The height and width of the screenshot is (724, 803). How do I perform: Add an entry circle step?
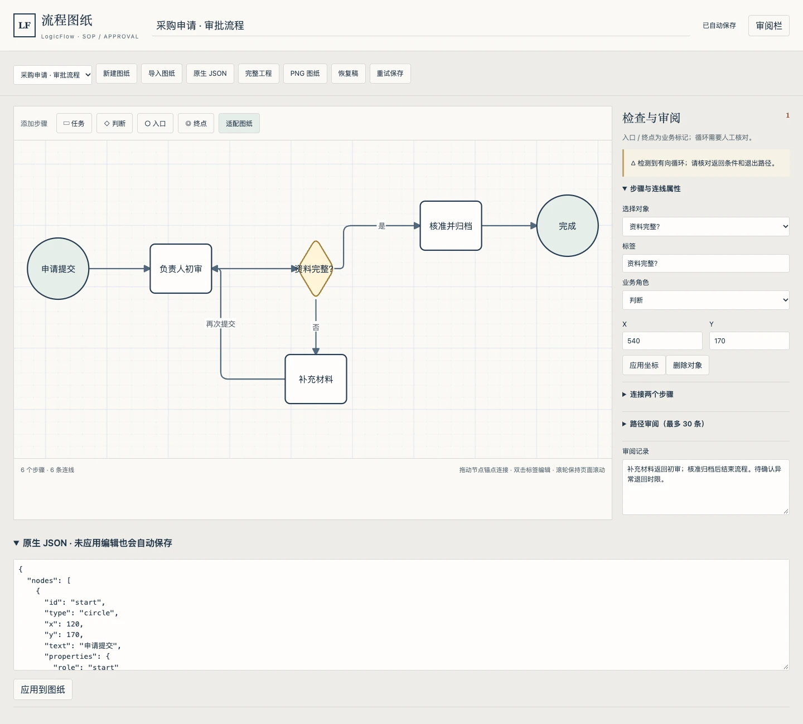click(156, 123)
